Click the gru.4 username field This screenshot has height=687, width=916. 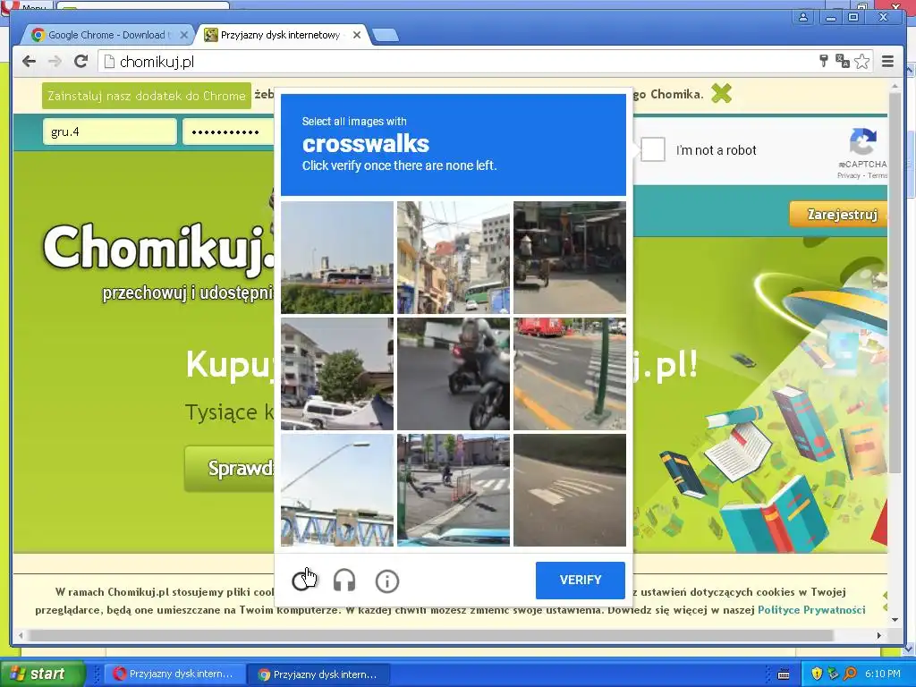(x=110, y=132)
